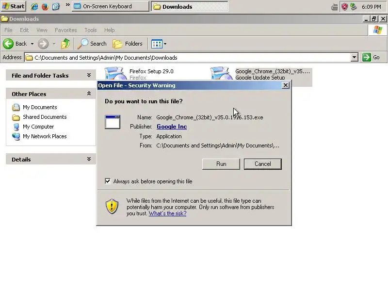Collapse the Other Places panel
The width and height of the screenshot is (388, 291).
[x=89, y=94]
